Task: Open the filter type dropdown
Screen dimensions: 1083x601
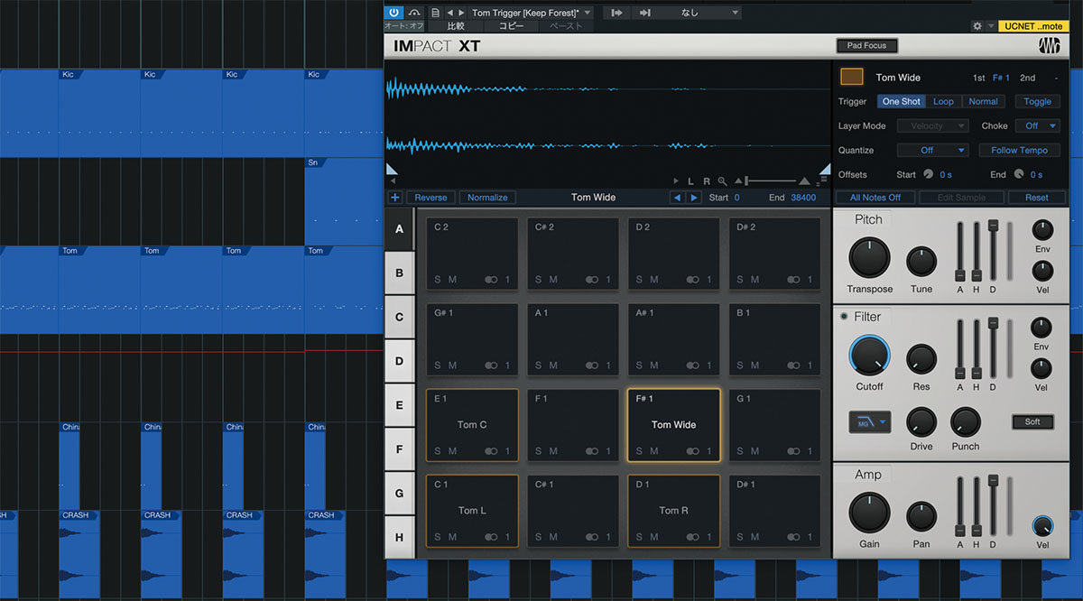Action: click(869, 421)
